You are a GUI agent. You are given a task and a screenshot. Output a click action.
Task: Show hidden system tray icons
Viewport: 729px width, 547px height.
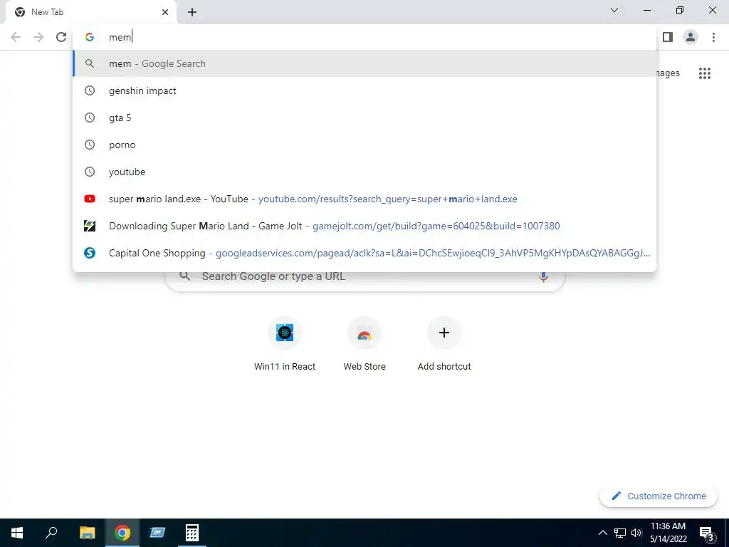[602, 533]
